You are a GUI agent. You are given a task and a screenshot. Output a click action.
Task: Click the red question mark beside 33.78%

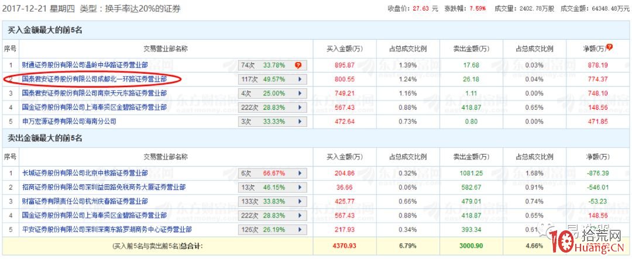(298, 65)
